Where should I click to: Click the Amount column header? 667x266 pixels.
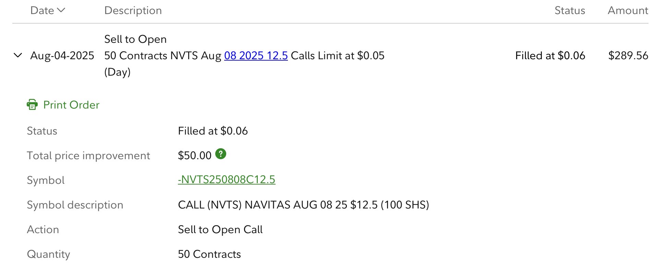pyautogui.click(x=628, y=11)
